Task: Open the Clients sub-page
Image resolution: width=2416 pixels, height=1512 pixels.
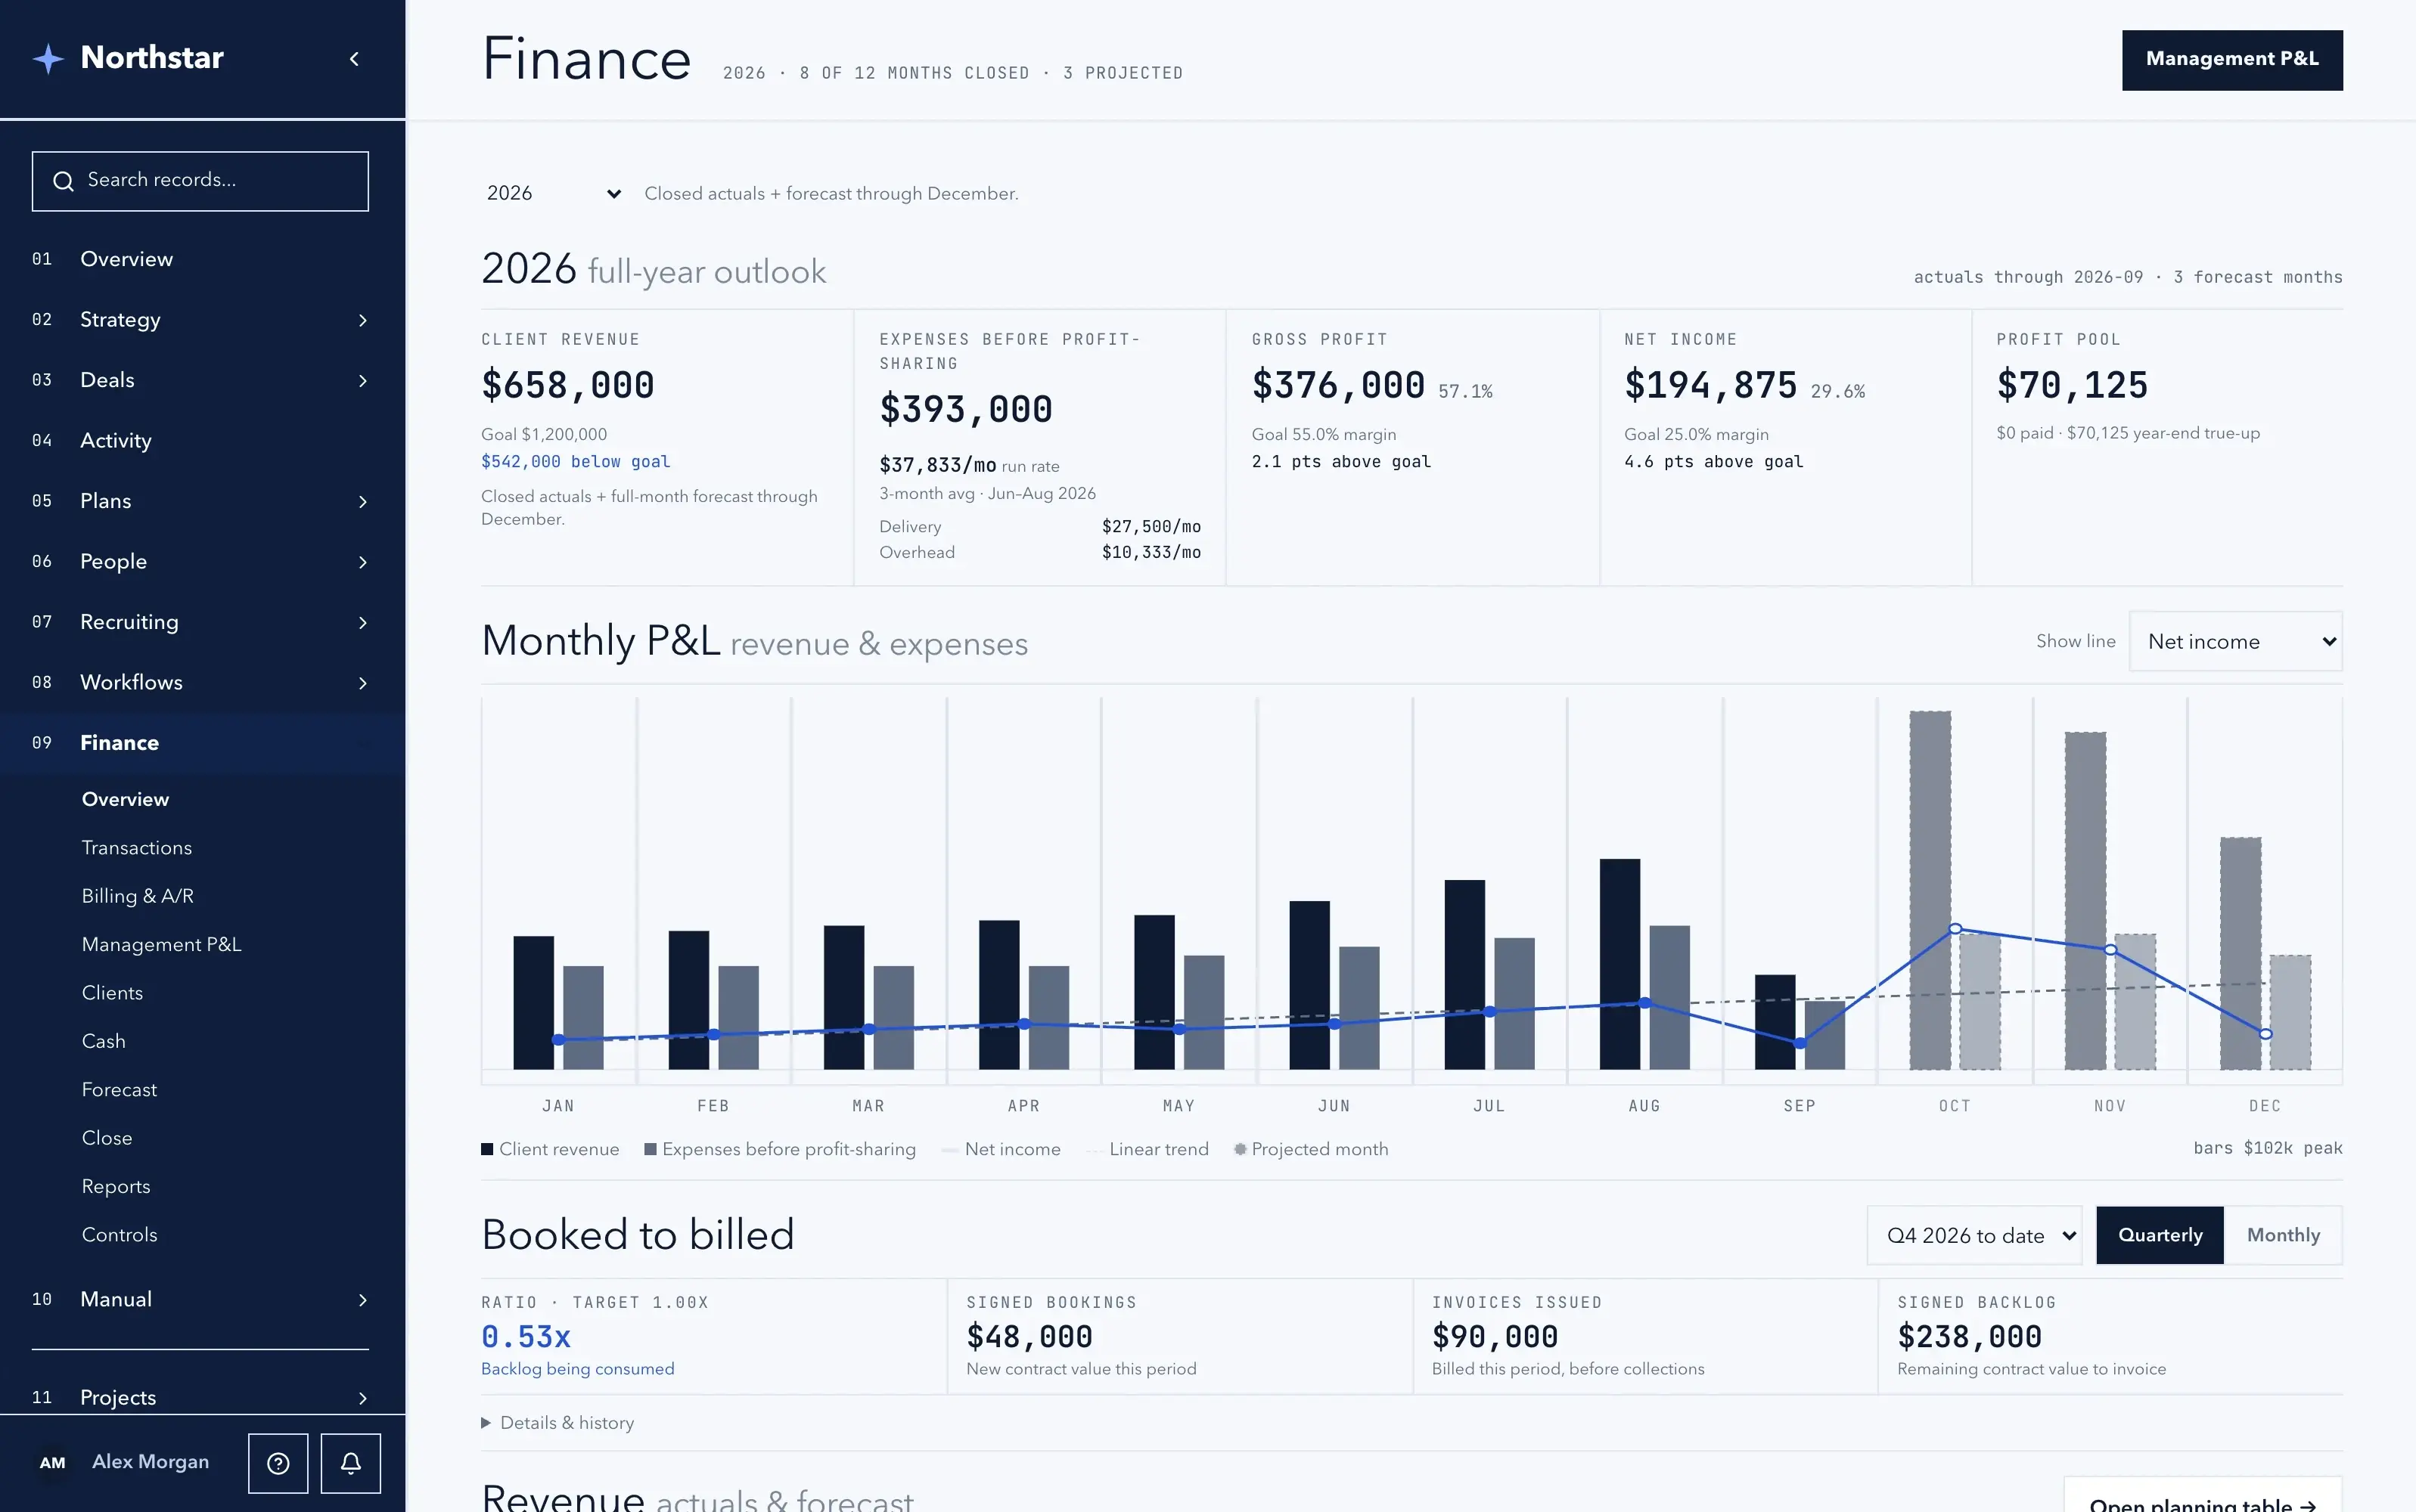Action: point(112,993)
